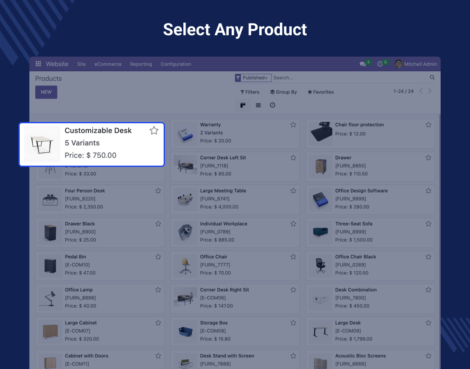This screenshot has width=470, height=369.
Task: Click the NEW product button
Action: (46, 92)
